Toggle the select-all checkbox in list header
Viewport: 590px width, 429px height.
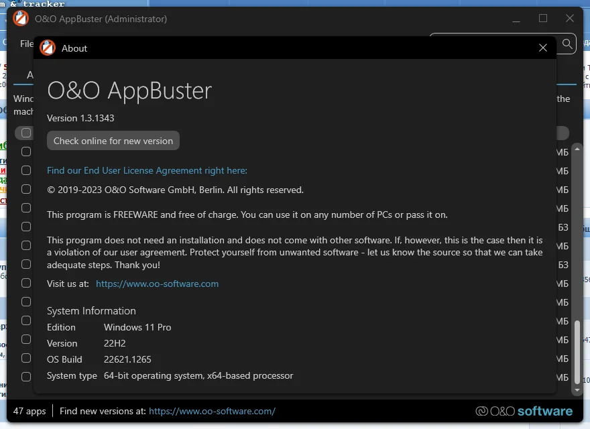pyautogui.click(x=26, y=133)
